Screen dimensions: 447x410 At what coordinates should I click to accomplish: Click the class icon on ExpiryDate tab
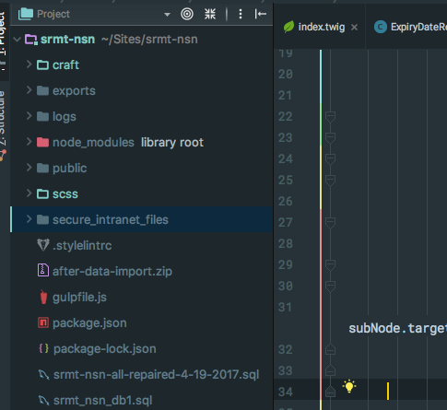[x=381, y=27]
